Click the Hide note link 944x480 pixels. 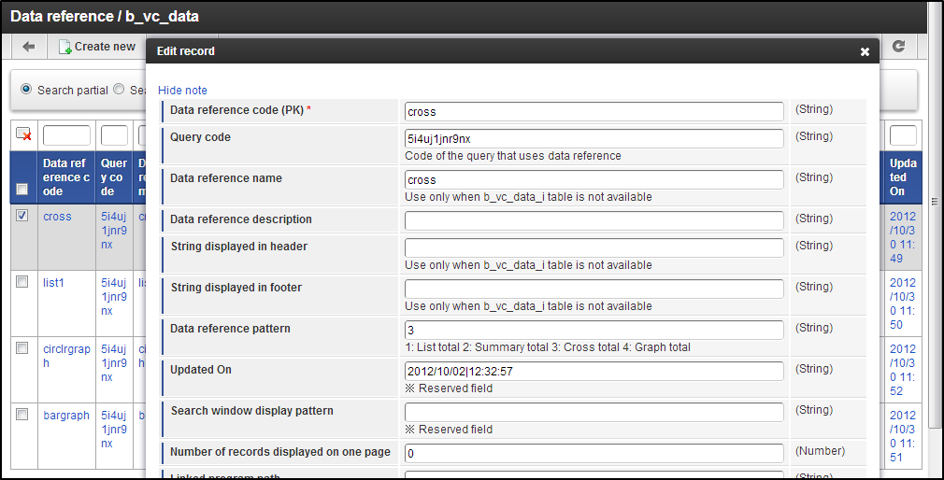click(x=182, y=91)
